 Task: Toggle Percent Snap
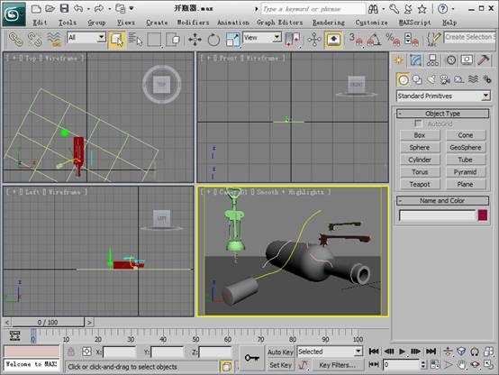coord(393,40)
